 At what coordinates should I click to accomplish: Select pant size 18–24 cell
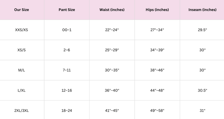67,110
